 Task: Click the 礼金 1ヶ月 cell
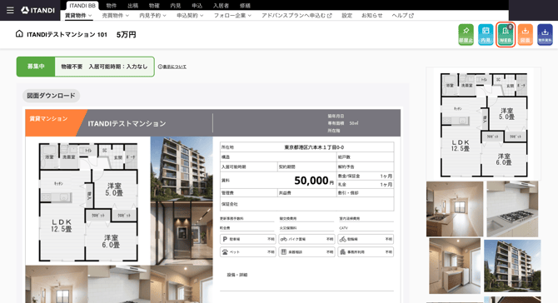pyautogui.click(x=366, y=185)
